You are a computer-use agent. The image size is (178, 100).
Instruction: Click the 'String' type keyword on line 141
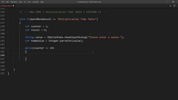click(x=29, y=37)
